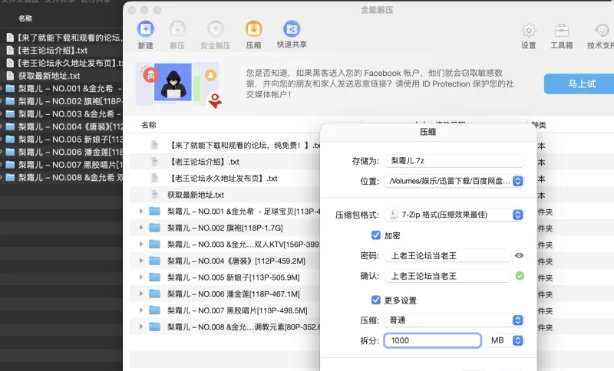This screenshot has width=614, height=371.
Task: Click file icon of 【老王论坛永久地址发布页】 in Finder window
Action: pyautogui.click(x=11, y=63)
